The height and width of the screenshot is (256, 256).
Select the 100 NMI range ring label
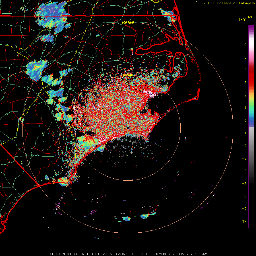128,22
